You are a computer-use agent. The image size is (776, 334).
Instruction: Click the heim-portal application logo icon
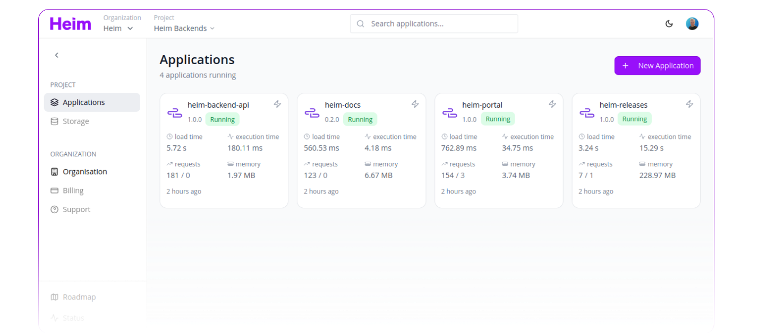tap(449, 112)
